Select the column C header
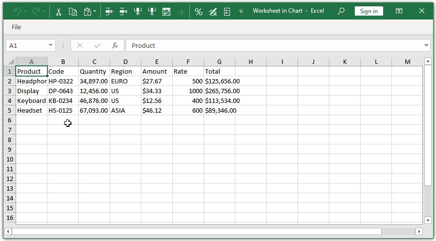The image size is (436, 241). tap(94, 61)
